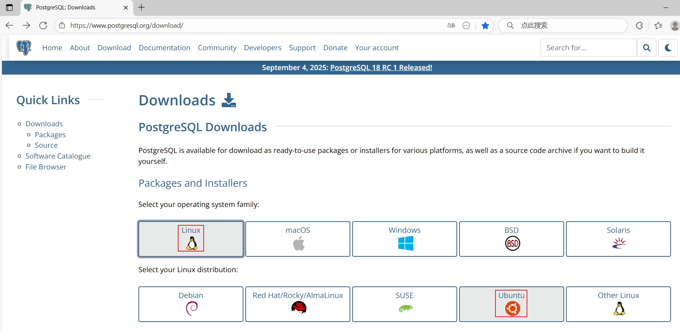
Task: Favorite this page with the star icon
Action: (485, 25)
